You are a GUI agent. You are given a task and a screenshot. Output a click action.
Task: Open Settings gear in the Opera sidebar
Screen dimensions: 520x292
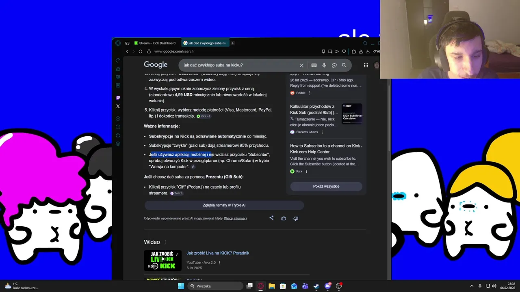point(118,144)
